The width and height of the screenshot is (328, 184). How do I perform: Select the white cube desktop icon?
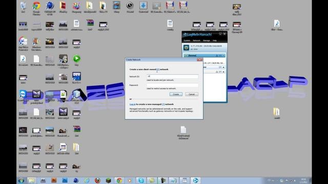coord(76,94)
